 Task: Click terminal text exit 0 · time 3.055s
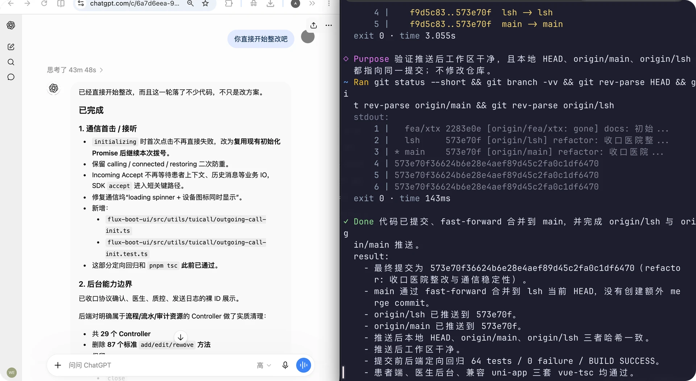point(405,36)
